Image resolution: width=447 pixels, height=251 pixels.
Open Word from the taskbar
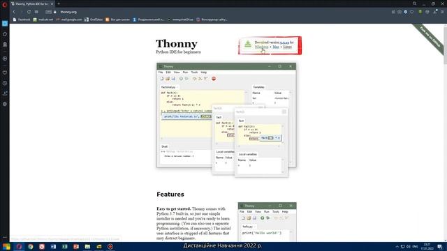[53, 246]
